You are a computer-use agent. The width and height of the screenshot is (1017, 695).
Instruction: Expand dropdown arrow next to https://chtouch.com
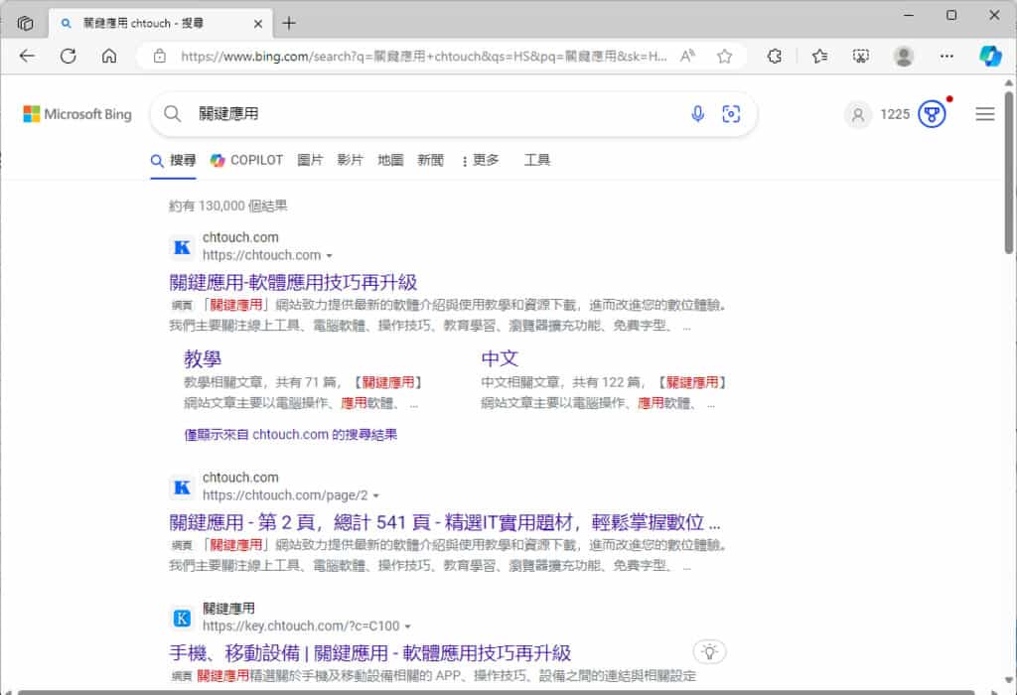pyautogui.click(x=330, y=256)
